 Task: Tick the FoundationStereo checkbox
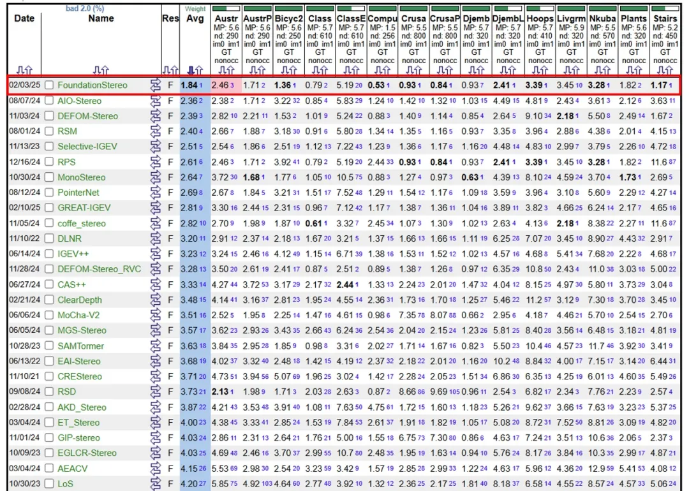[x=49, y=85]
